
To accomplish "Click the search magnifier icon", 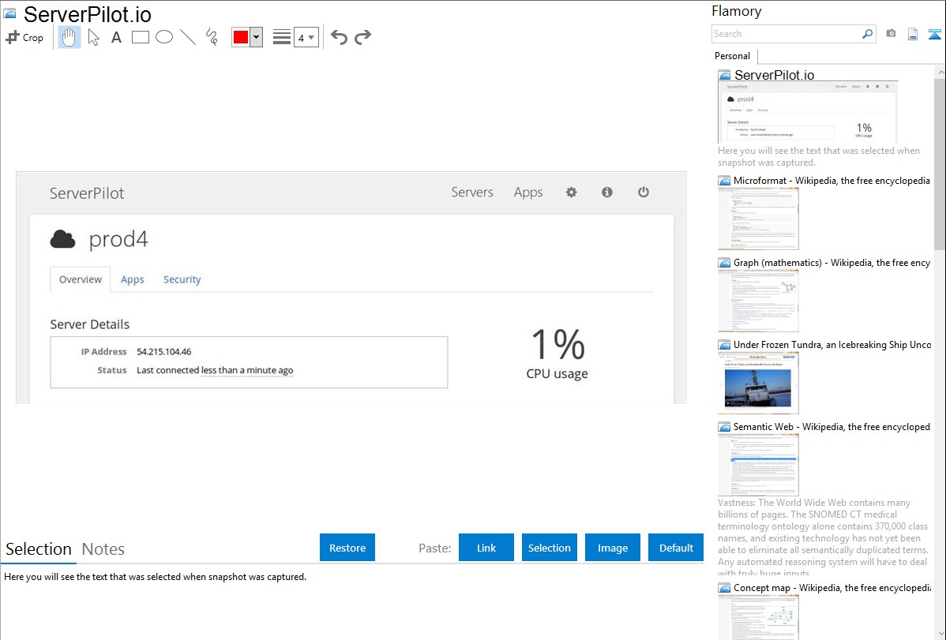I will [867, 34].
